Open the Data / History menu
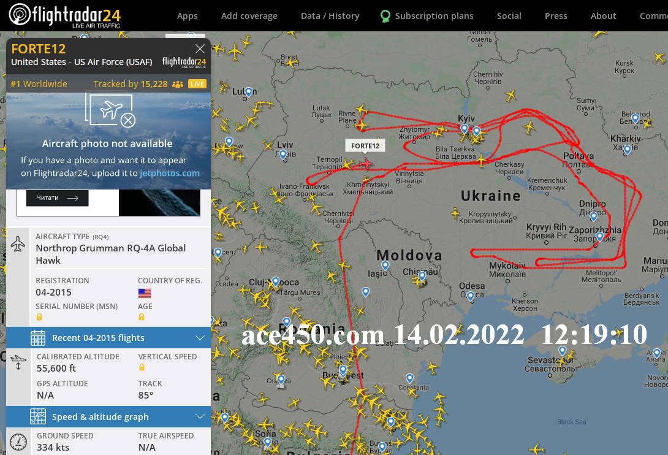 coord(330,16)
